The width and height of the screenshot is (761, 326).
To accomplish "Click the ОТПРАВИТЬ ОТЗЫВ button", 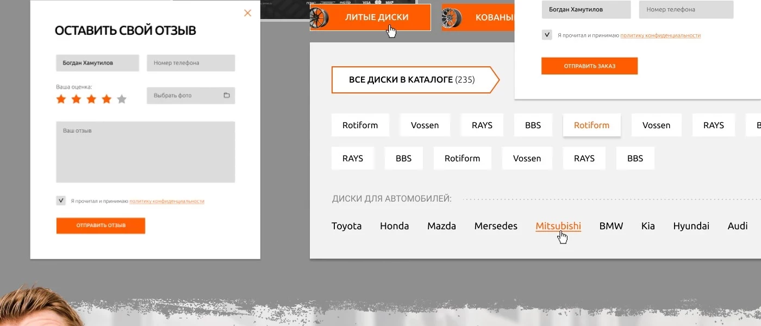I will pyautogui.click(x=100, y=225).
